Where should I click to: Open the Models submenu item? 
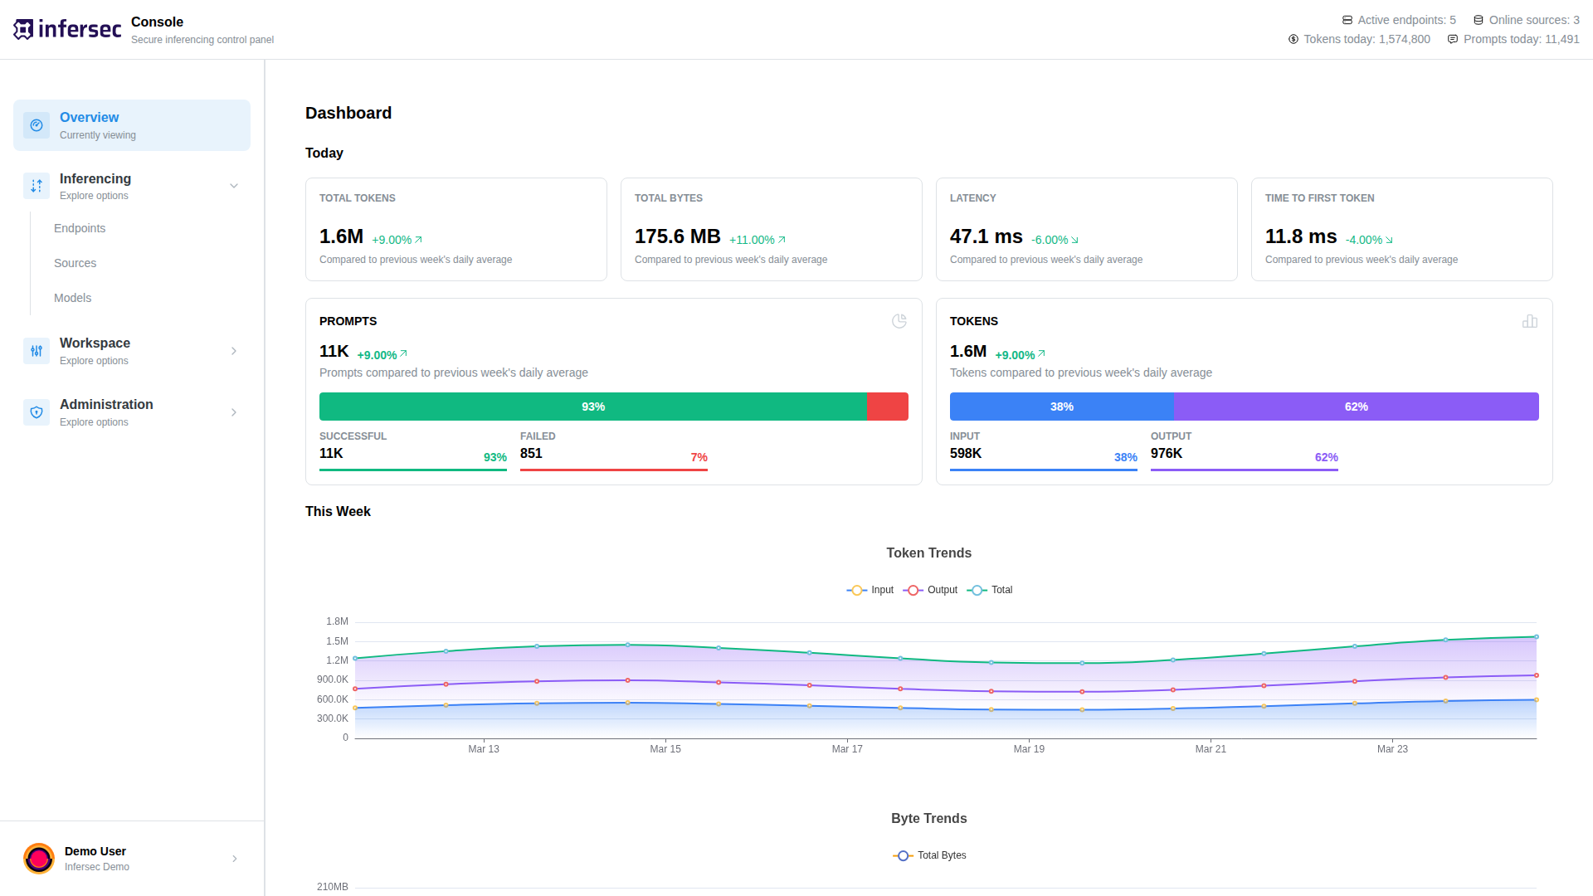[x=73, y=298]
